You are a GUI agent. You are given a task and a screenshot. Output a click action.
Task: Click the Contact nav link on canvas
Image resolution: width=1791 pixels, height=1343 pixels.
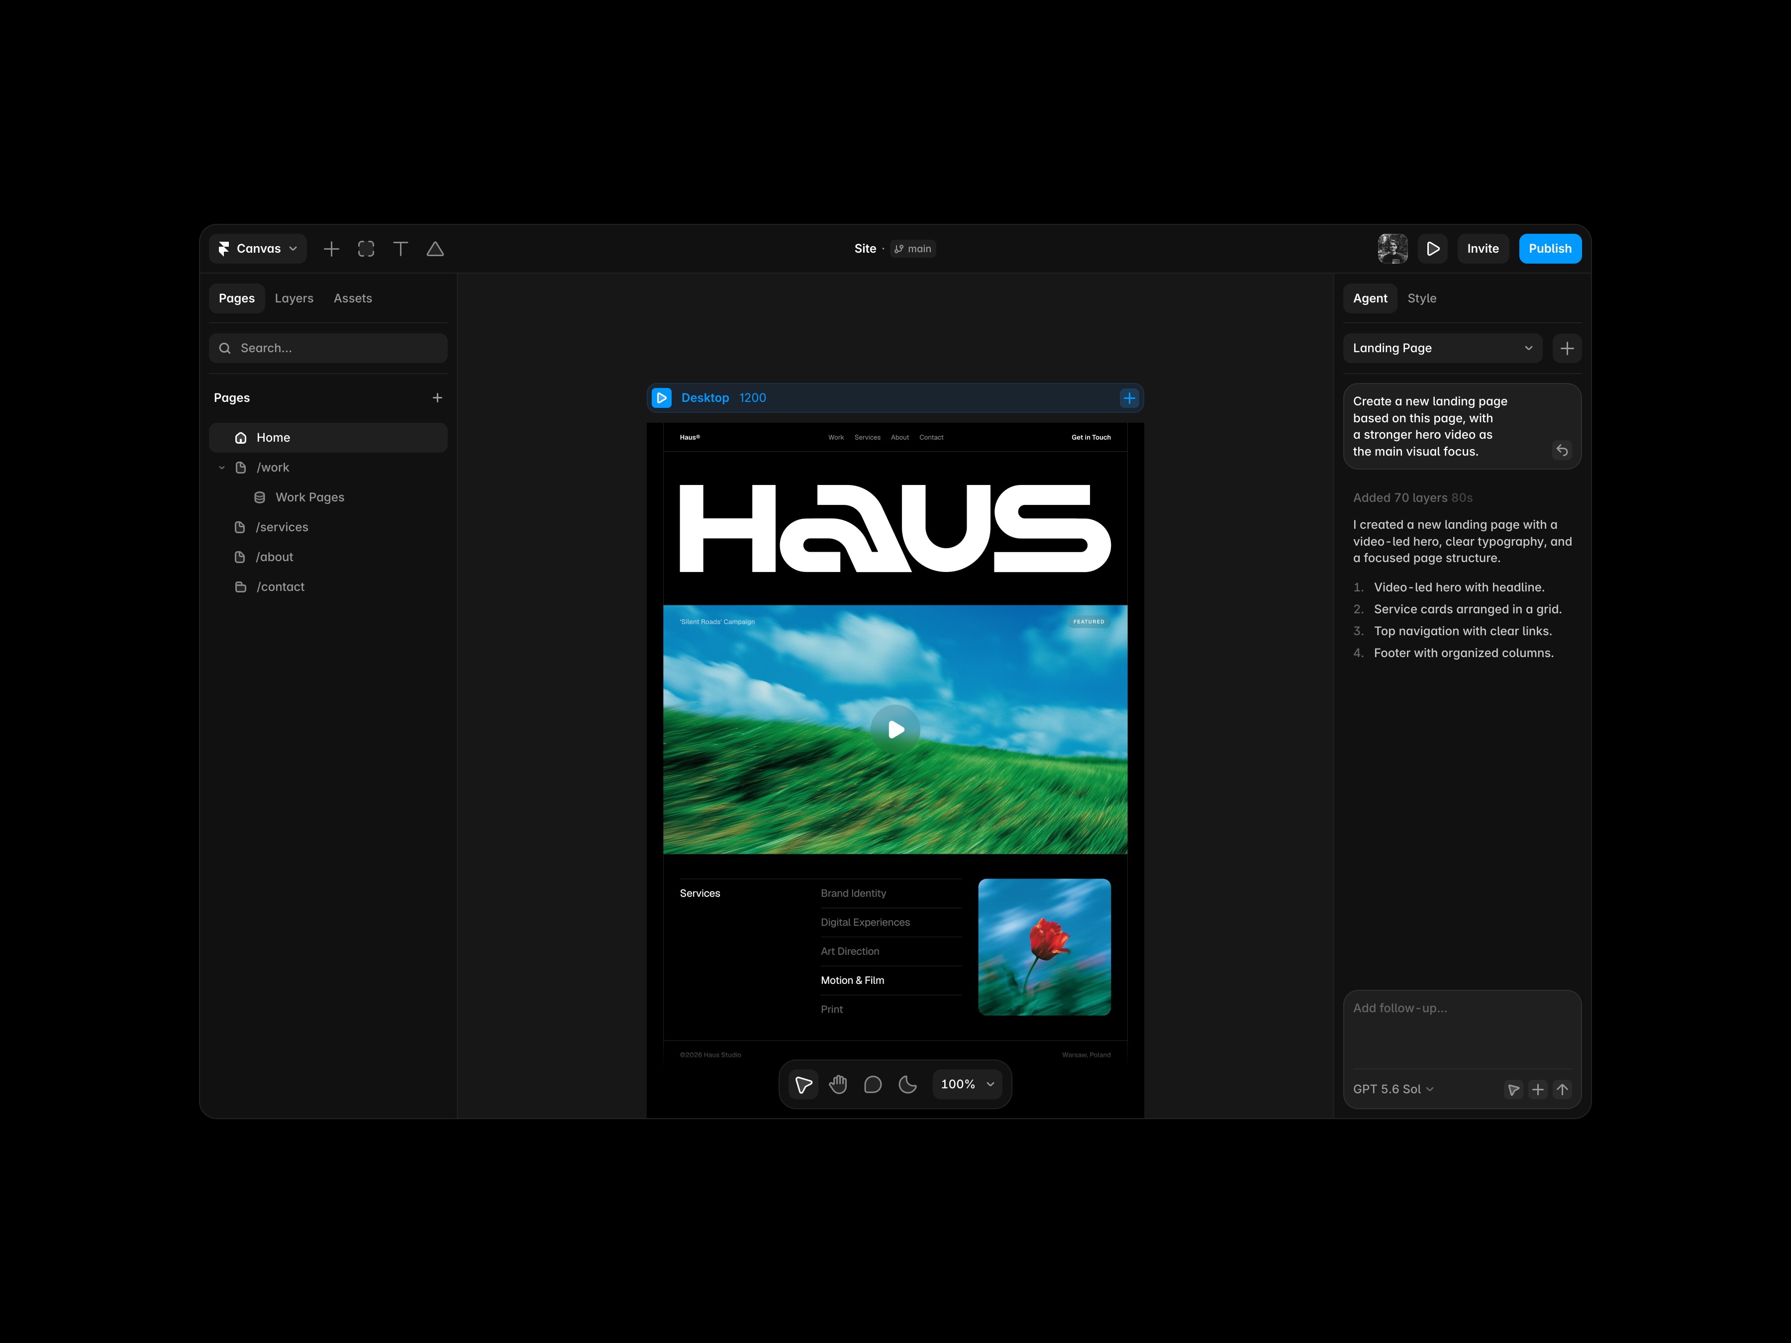click(931, 437)
